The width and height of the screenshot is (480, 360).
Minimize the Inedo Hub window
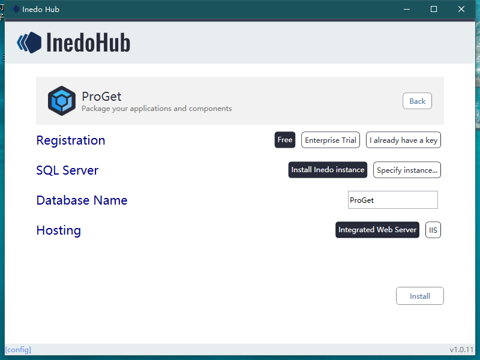tap(407, 9)
